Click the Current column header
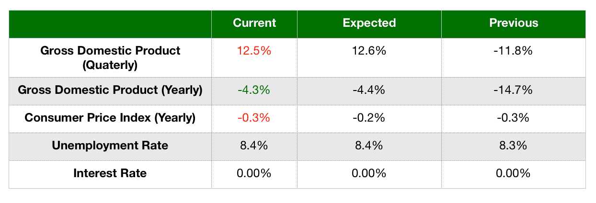 point(254,23)
